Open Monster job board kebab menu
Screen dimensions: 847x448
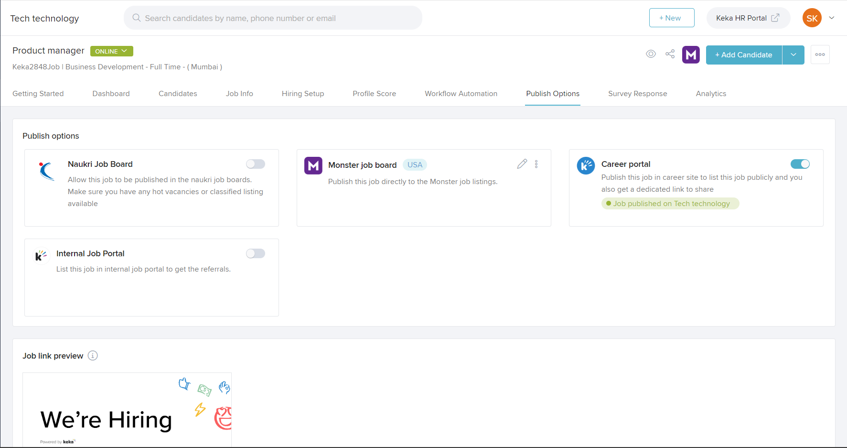coord(536,164)
